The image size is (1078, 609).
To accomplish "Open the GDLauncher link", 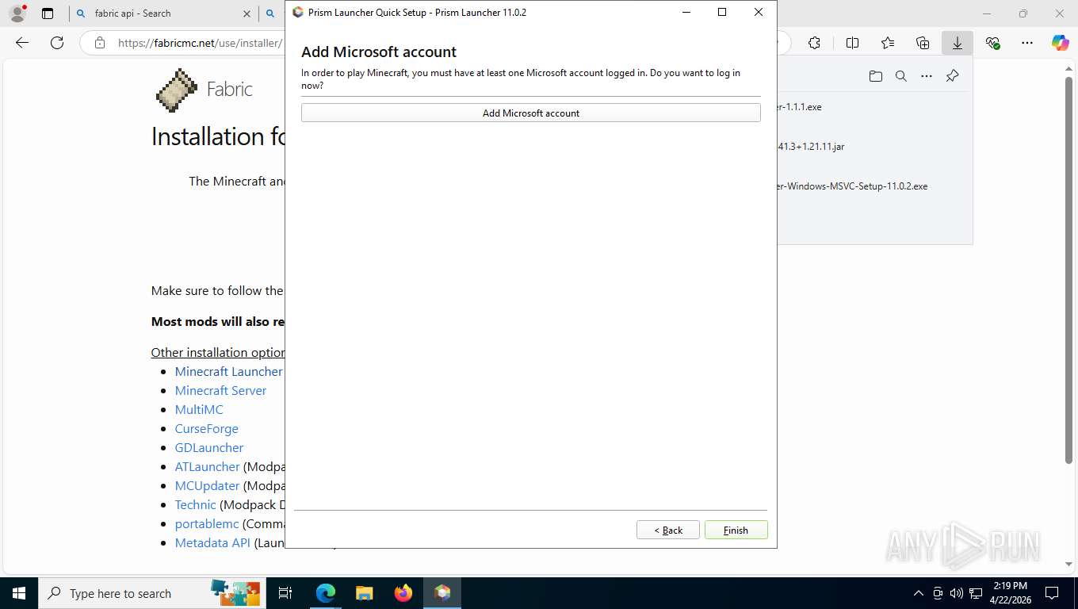I will click(x=208, y=447).
